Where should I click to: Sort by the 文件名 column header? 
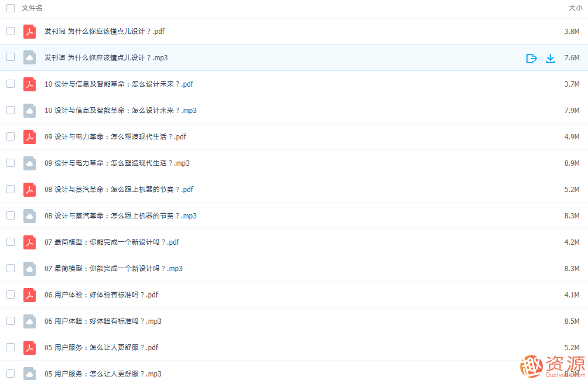click(32, 8)
